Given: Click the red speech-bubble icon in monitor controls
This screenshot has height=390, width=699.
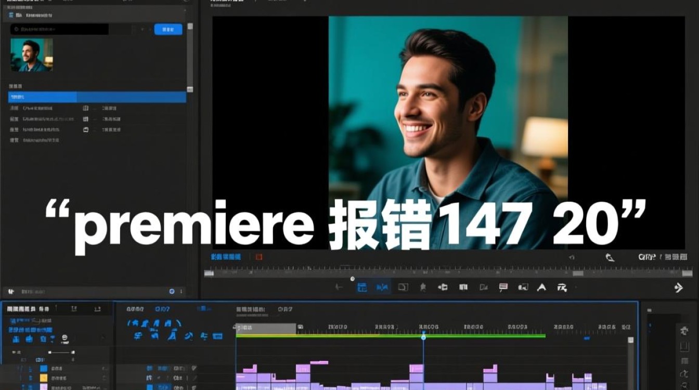Looking at the screenshot, I should (503, 287).
